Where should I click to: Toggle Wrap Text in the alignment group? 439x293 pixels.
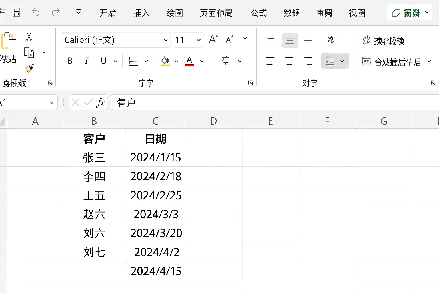(x=384, y=41)
